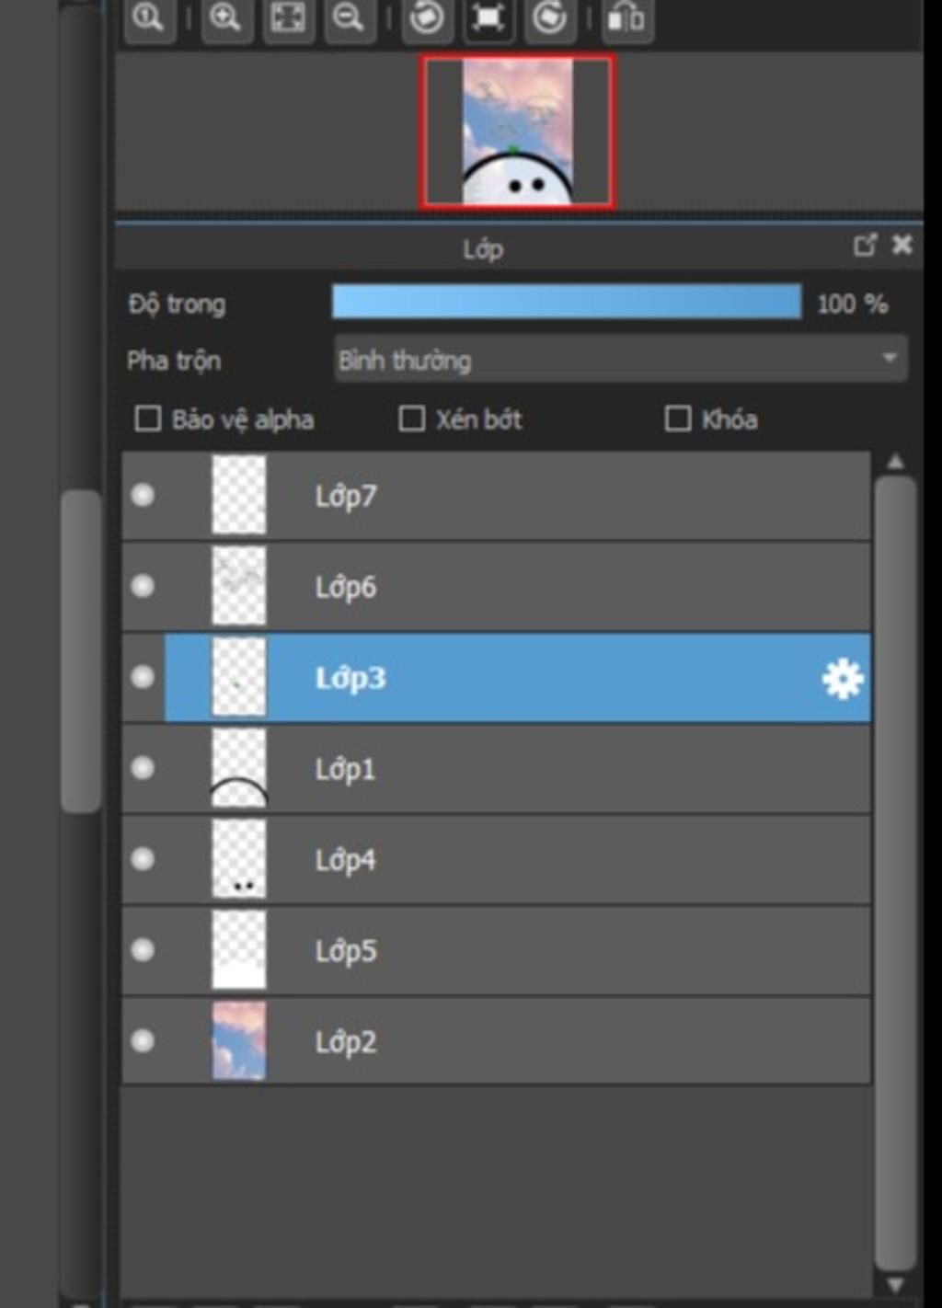Click the zoom out magnifier icon
The width and height of the screenshot is (942, 1308).
coord(348,18)
